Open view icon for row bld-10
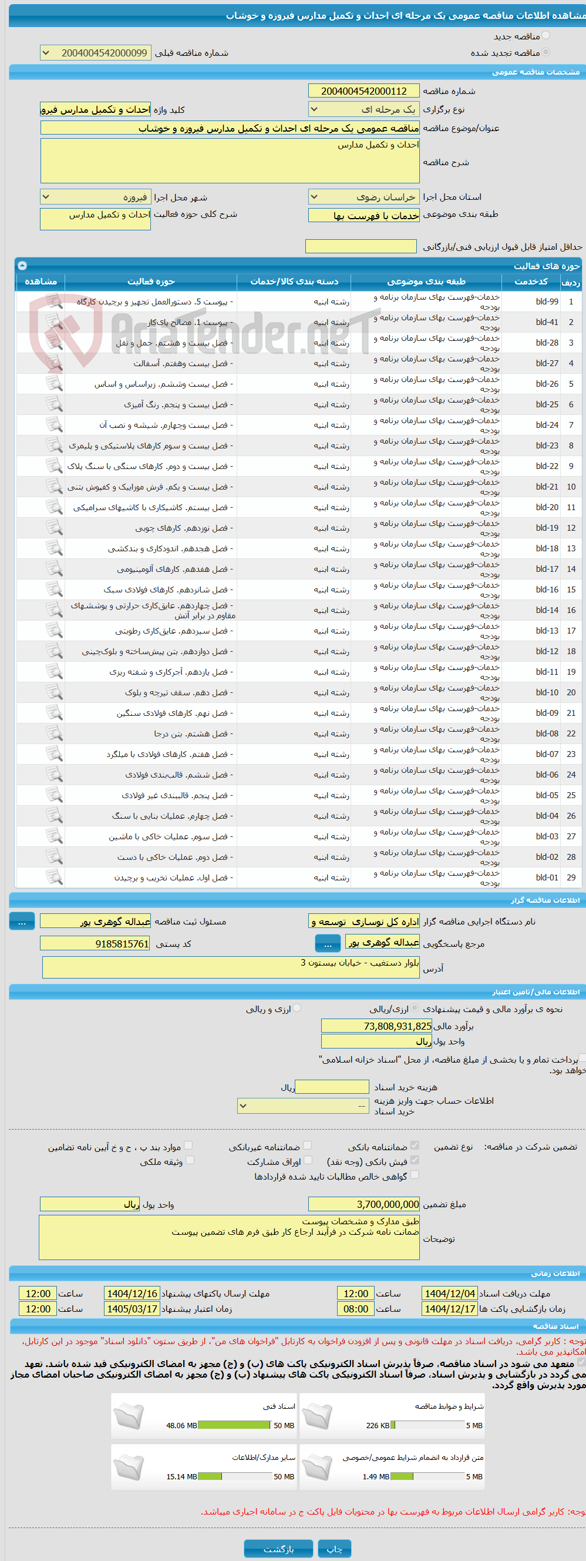 [x=55, y=692]
